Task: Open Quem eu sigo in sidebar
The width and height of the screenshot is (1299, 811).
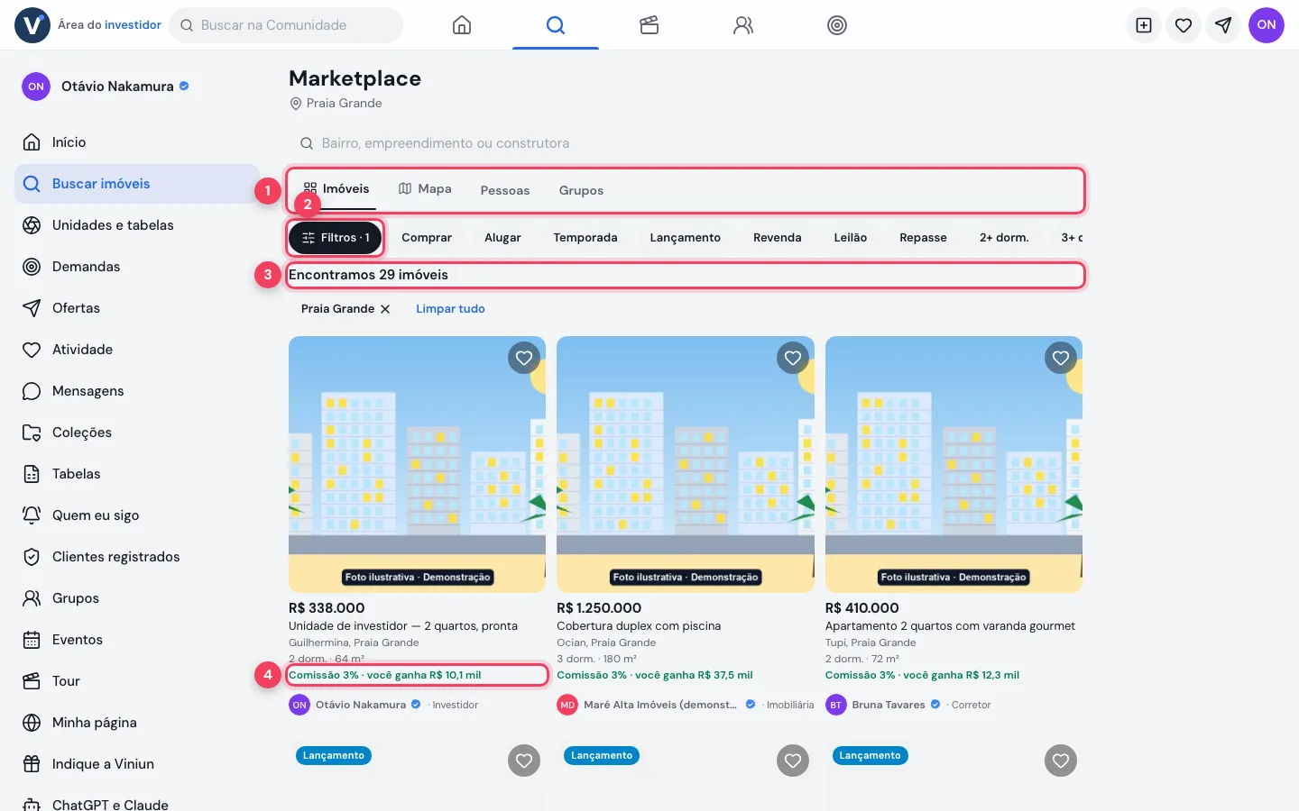Action: click(x=137, y=515)
